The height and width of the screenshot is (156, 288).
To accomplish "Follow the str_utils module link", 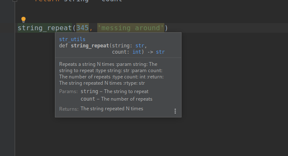I will pos(72,39).
